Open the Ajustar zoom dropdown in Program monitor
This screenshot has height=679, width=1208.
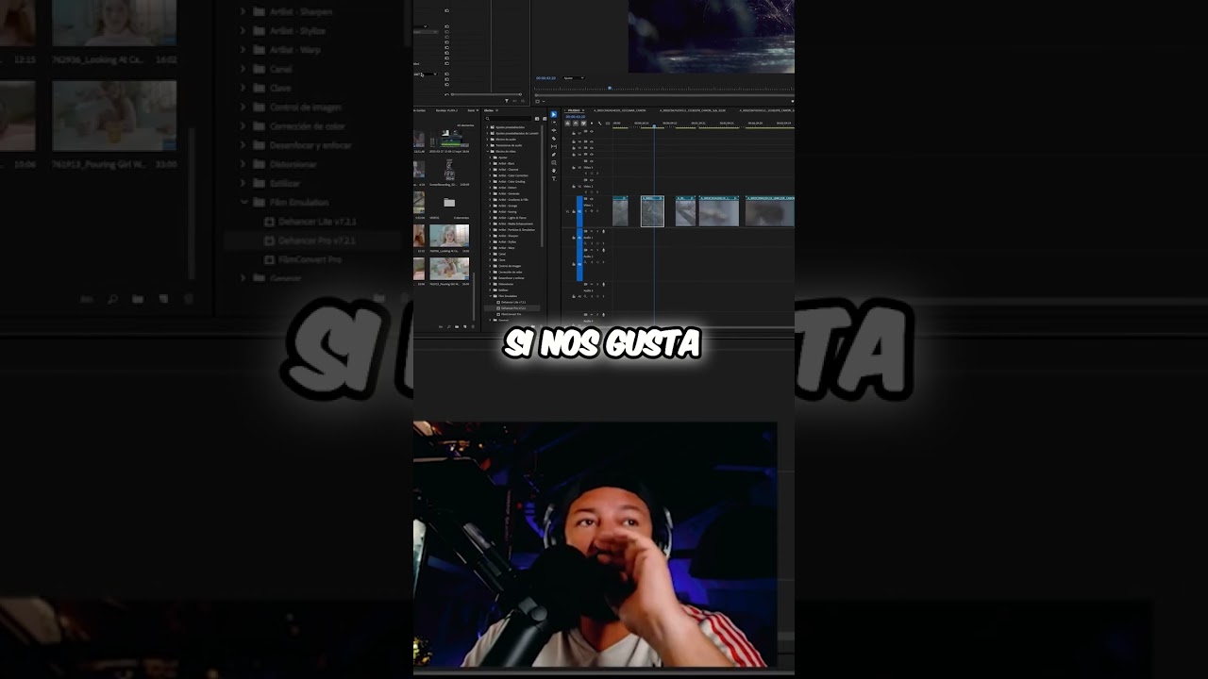tap(573, 77)
